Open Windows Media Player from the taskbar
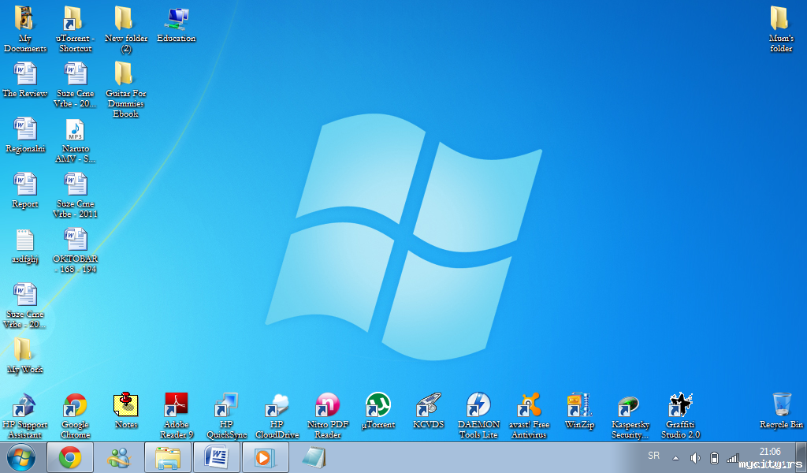 265,457
